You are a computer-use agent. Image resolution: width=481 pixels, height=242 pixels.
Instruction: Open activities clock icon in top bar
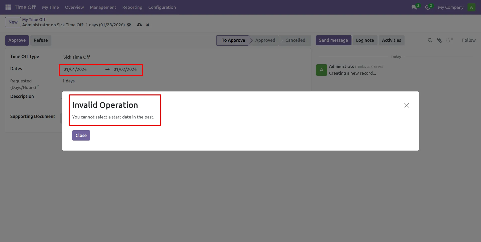click(428, 7)
